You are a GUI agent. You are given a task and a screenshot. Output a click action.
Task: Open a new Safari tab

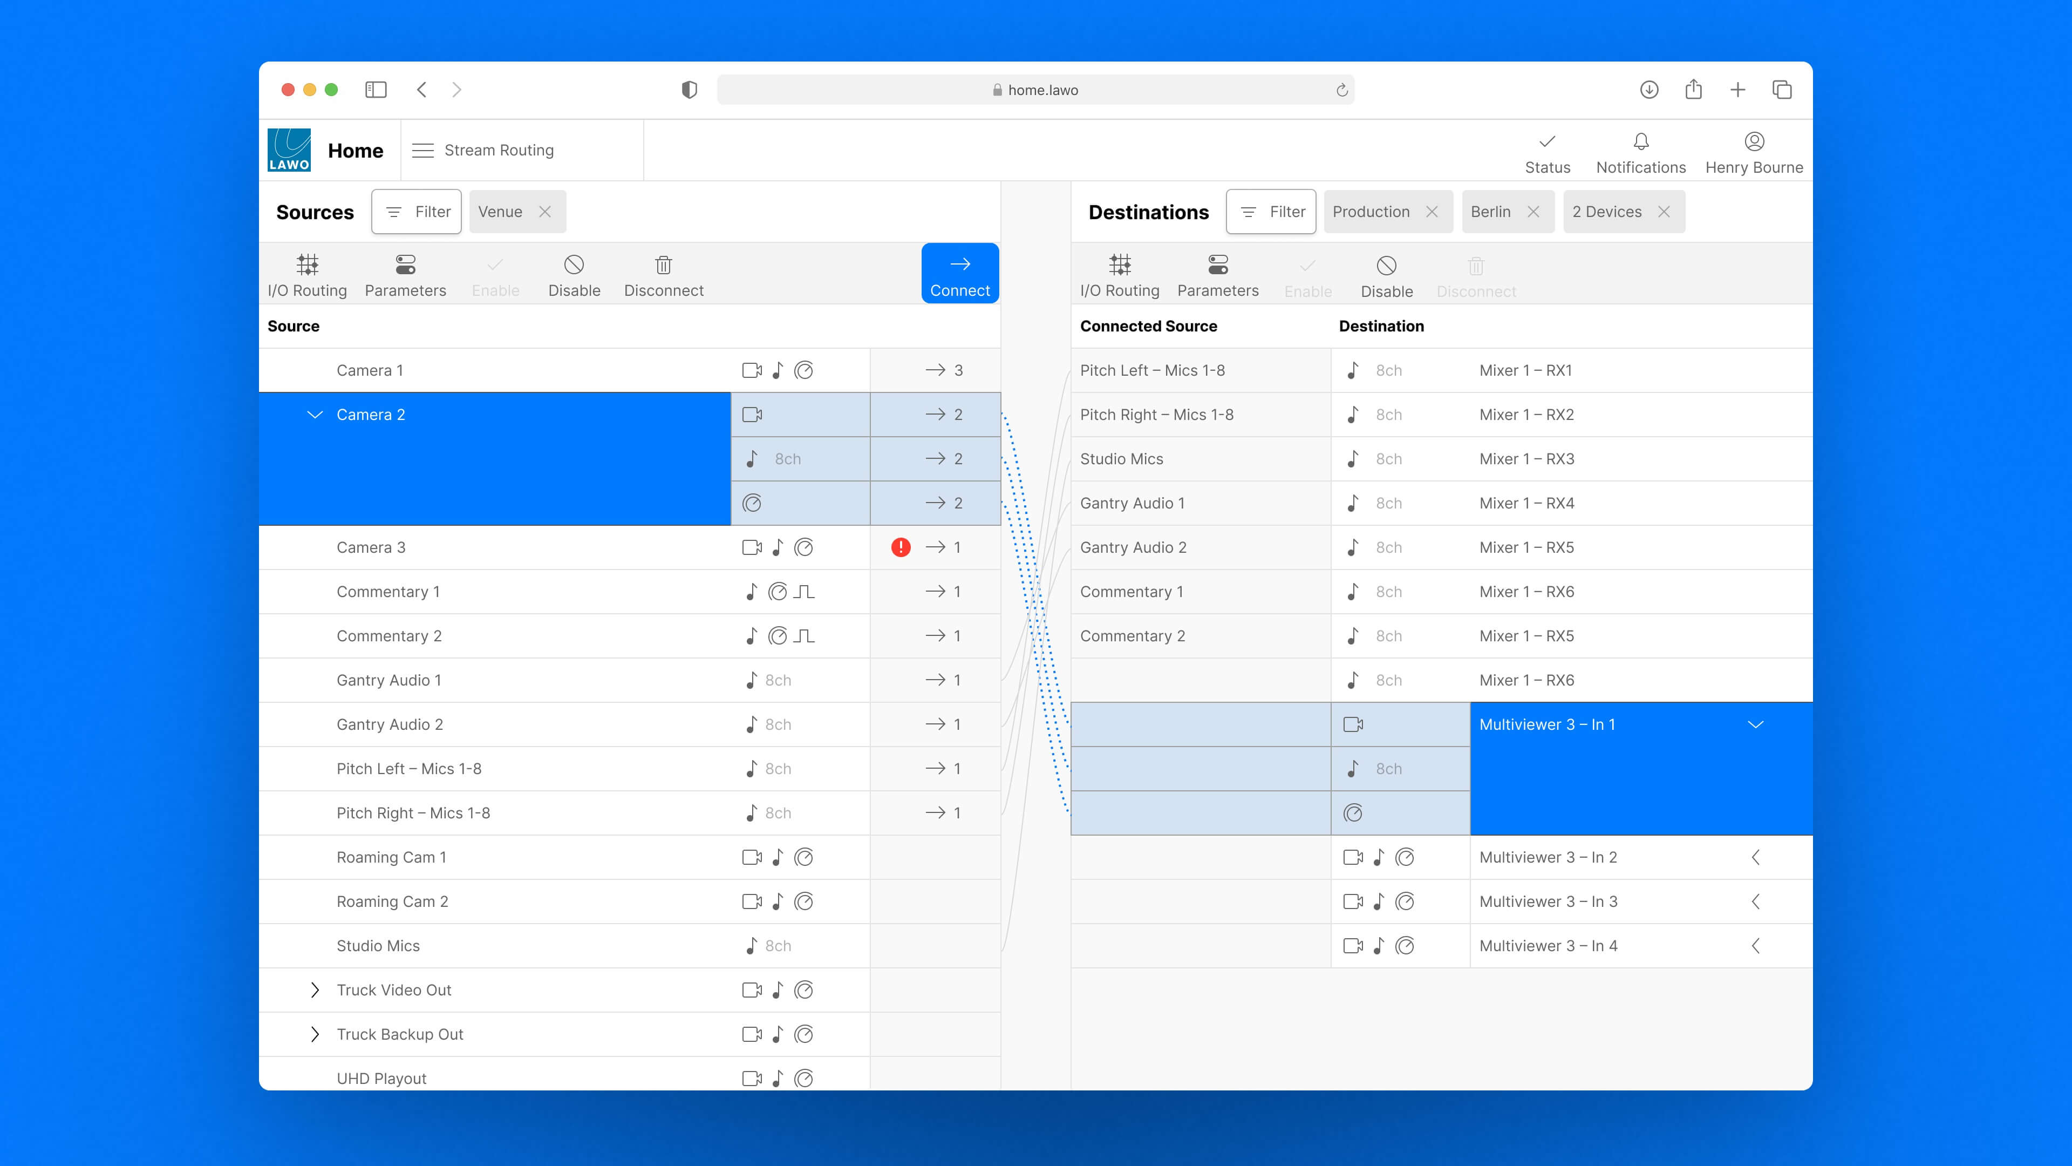coord(1737,89)
